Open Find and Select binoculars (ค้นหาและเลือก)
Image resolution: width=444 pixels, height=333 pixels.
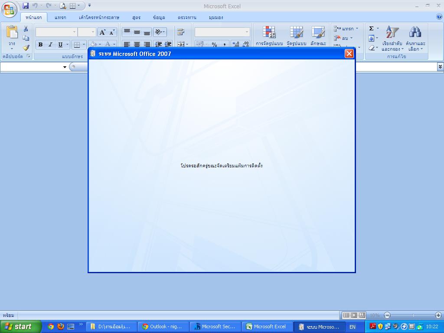tap(415, 38)
